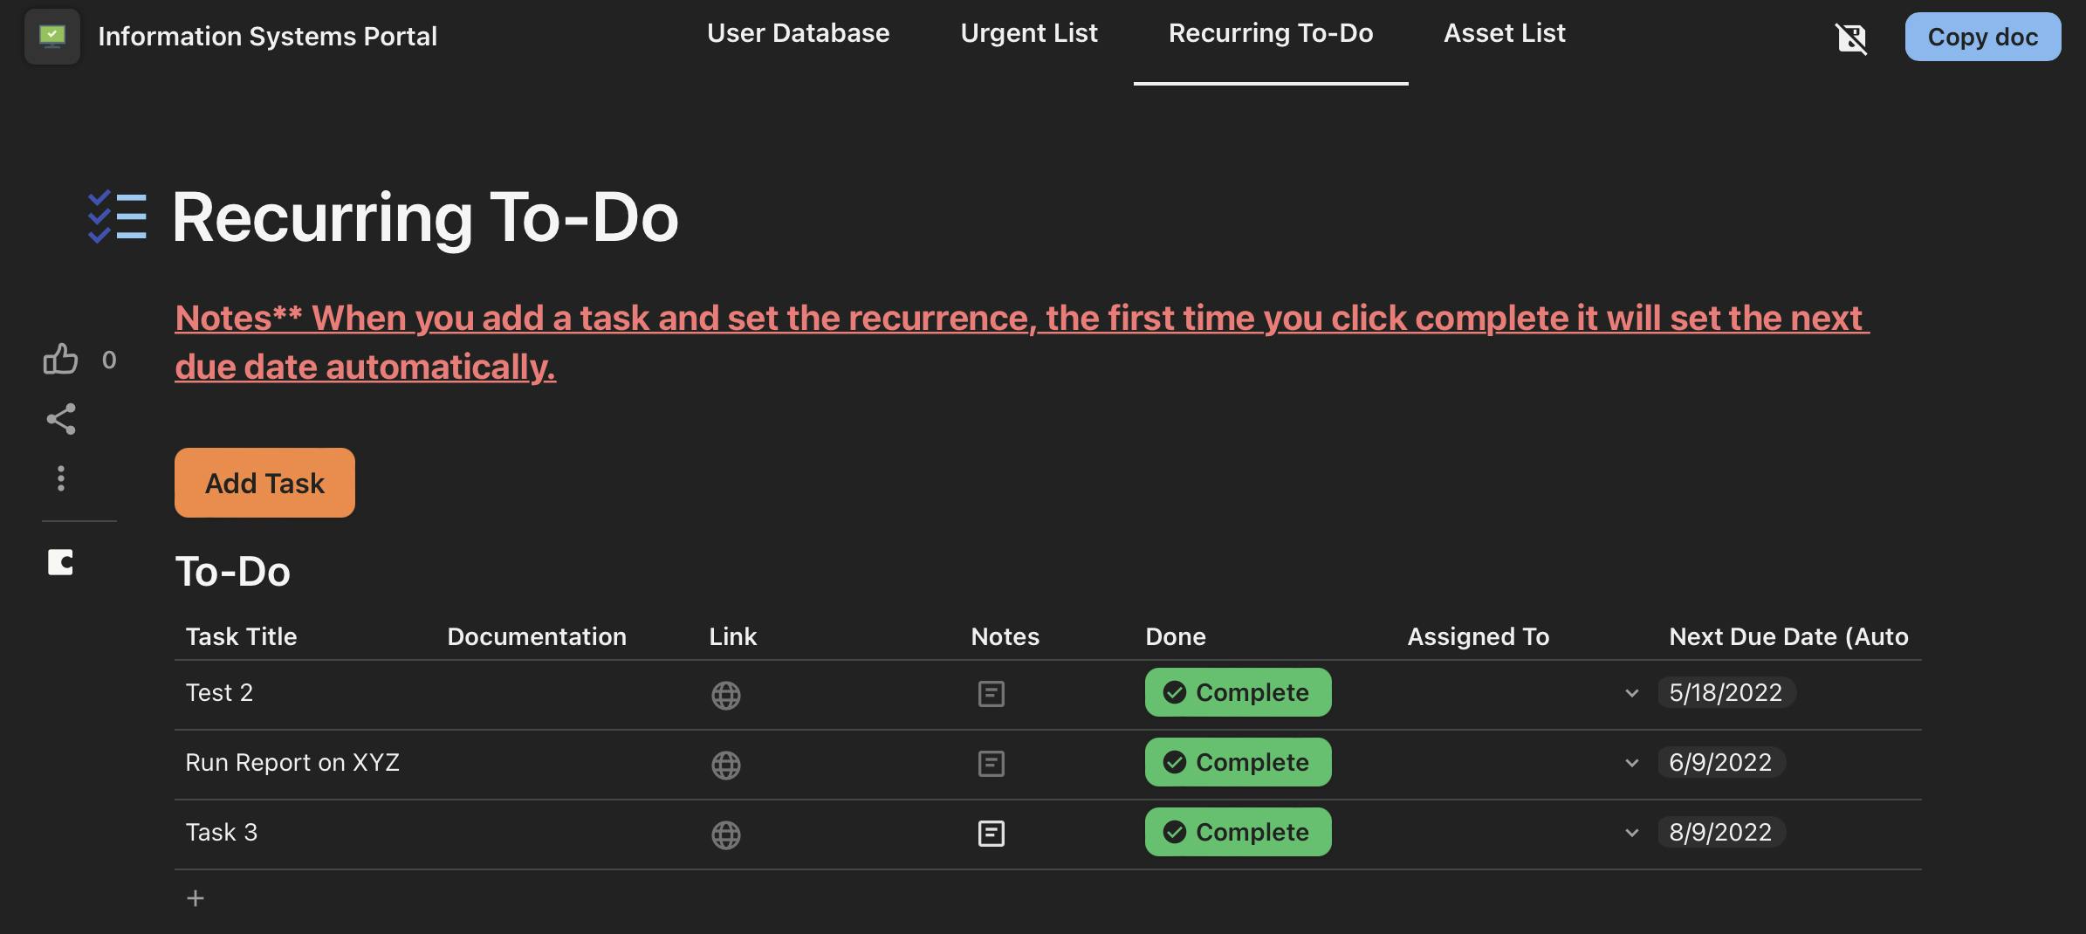2086x934 pixels.
Task: Mark Task 3 as Complete
Action: click(x=1238, y=832)
